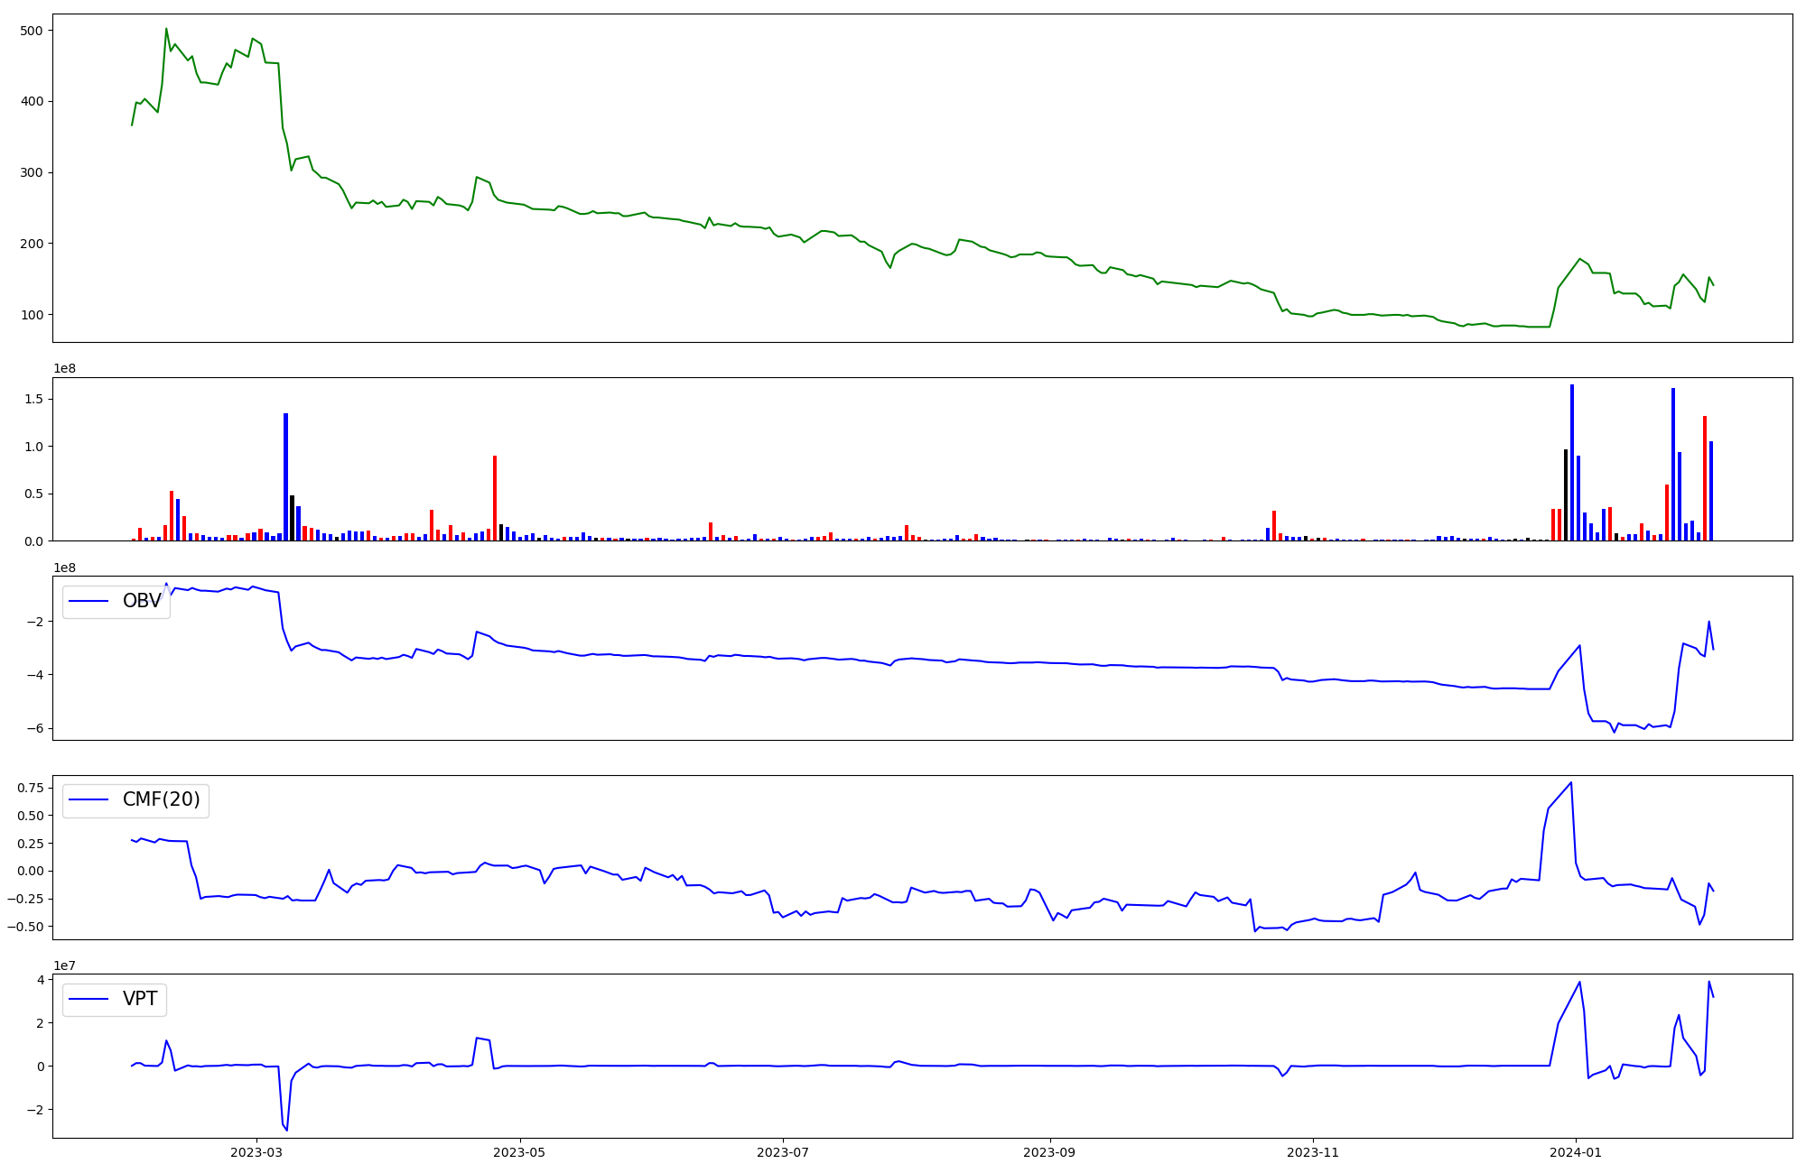Click the −6 label on the OBV axis
Viewport: 1806px width, 1173px height.
(36, 728)
